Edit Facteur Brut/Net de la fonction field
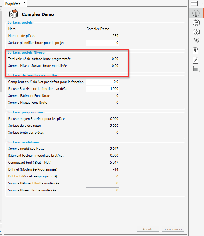 pos(102,89)
